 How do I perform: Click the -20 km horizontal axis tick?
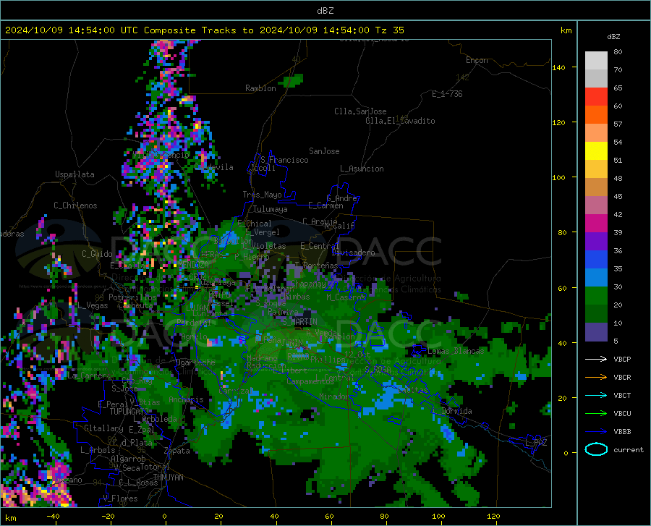(x=108, y=516)
